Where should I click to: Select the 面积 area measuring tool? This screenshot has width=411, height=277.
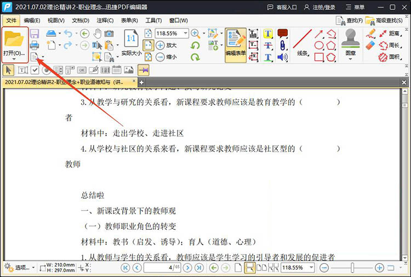390,57
